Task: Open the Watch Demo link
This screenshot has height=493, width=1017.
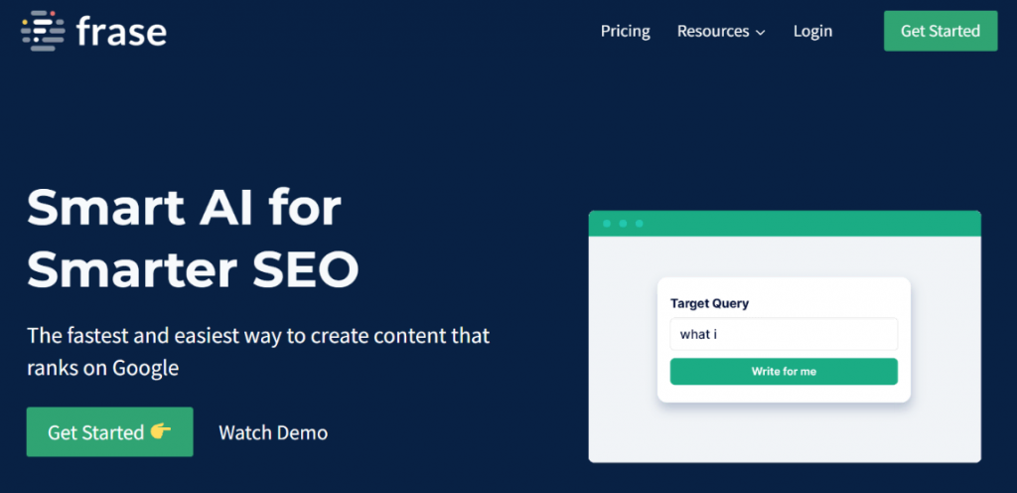Action: (x=273, y=432)
